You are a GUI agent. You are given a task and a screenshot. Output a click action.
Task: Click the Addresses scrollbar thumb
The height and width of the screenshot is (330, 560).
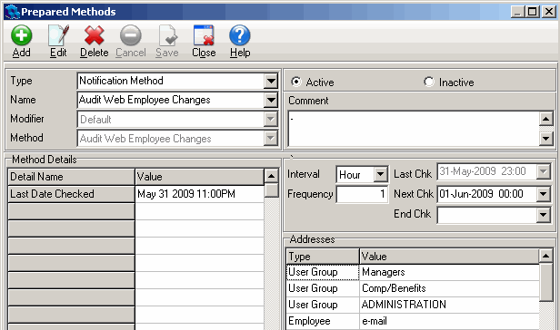[545, 282]
